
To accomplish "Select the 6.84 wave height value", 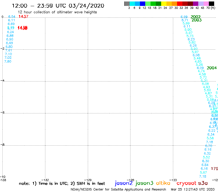I will [205, 165].
